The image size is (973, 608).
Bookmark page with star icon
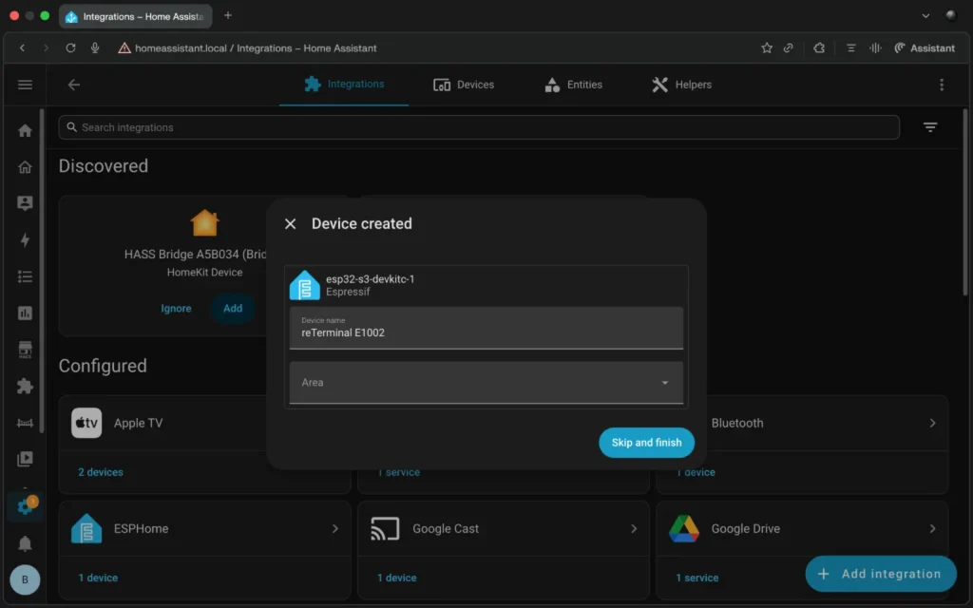(767, 47)
